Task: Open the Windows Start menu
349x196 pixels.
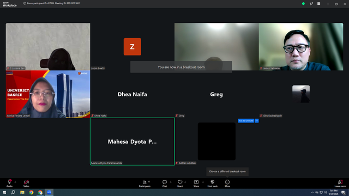Action: (x=4, y=192)
